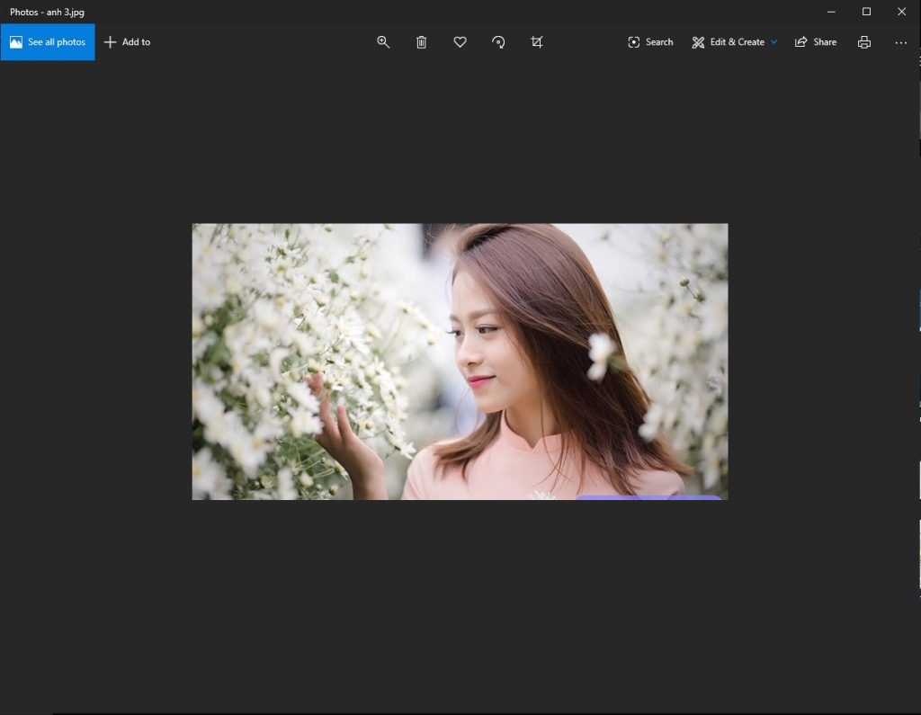The width and height of the screenshot is (921, 715).
Task: Click the See all photos button
Action: click(x=48, y=42)
